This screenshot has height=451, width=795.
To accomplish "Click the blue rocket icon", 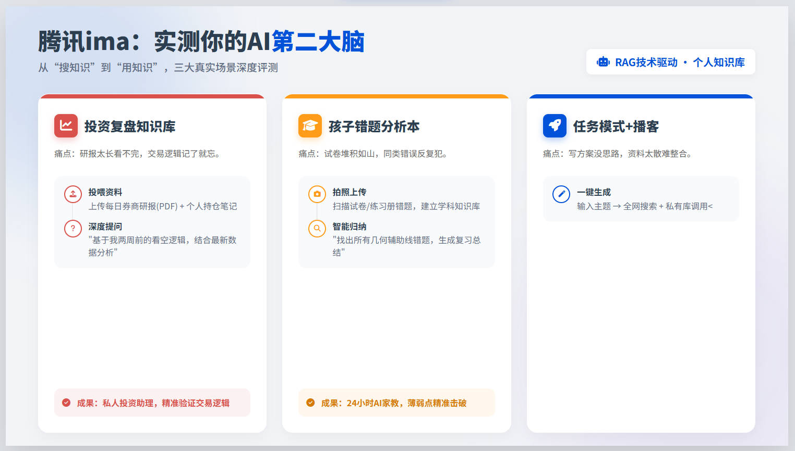I will tap(555, 126).
